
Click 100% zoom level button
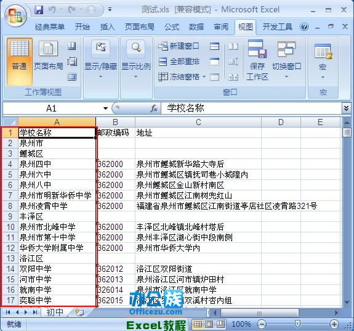click(x=241, y=324)
